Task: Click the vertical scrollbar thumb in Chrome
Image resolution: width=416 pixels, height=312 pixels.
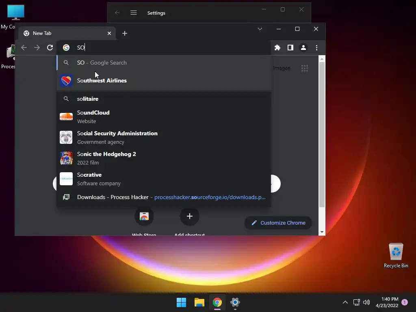Action: [322, 135]
